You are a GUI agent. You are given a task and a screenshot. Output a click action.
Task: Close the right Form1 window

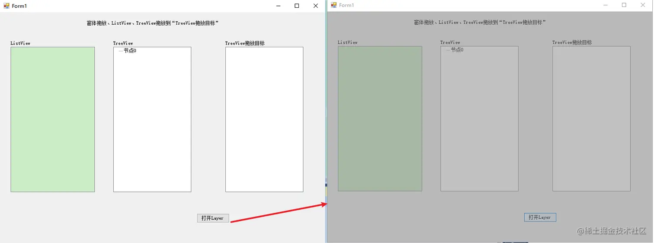[x=643, y=5]
